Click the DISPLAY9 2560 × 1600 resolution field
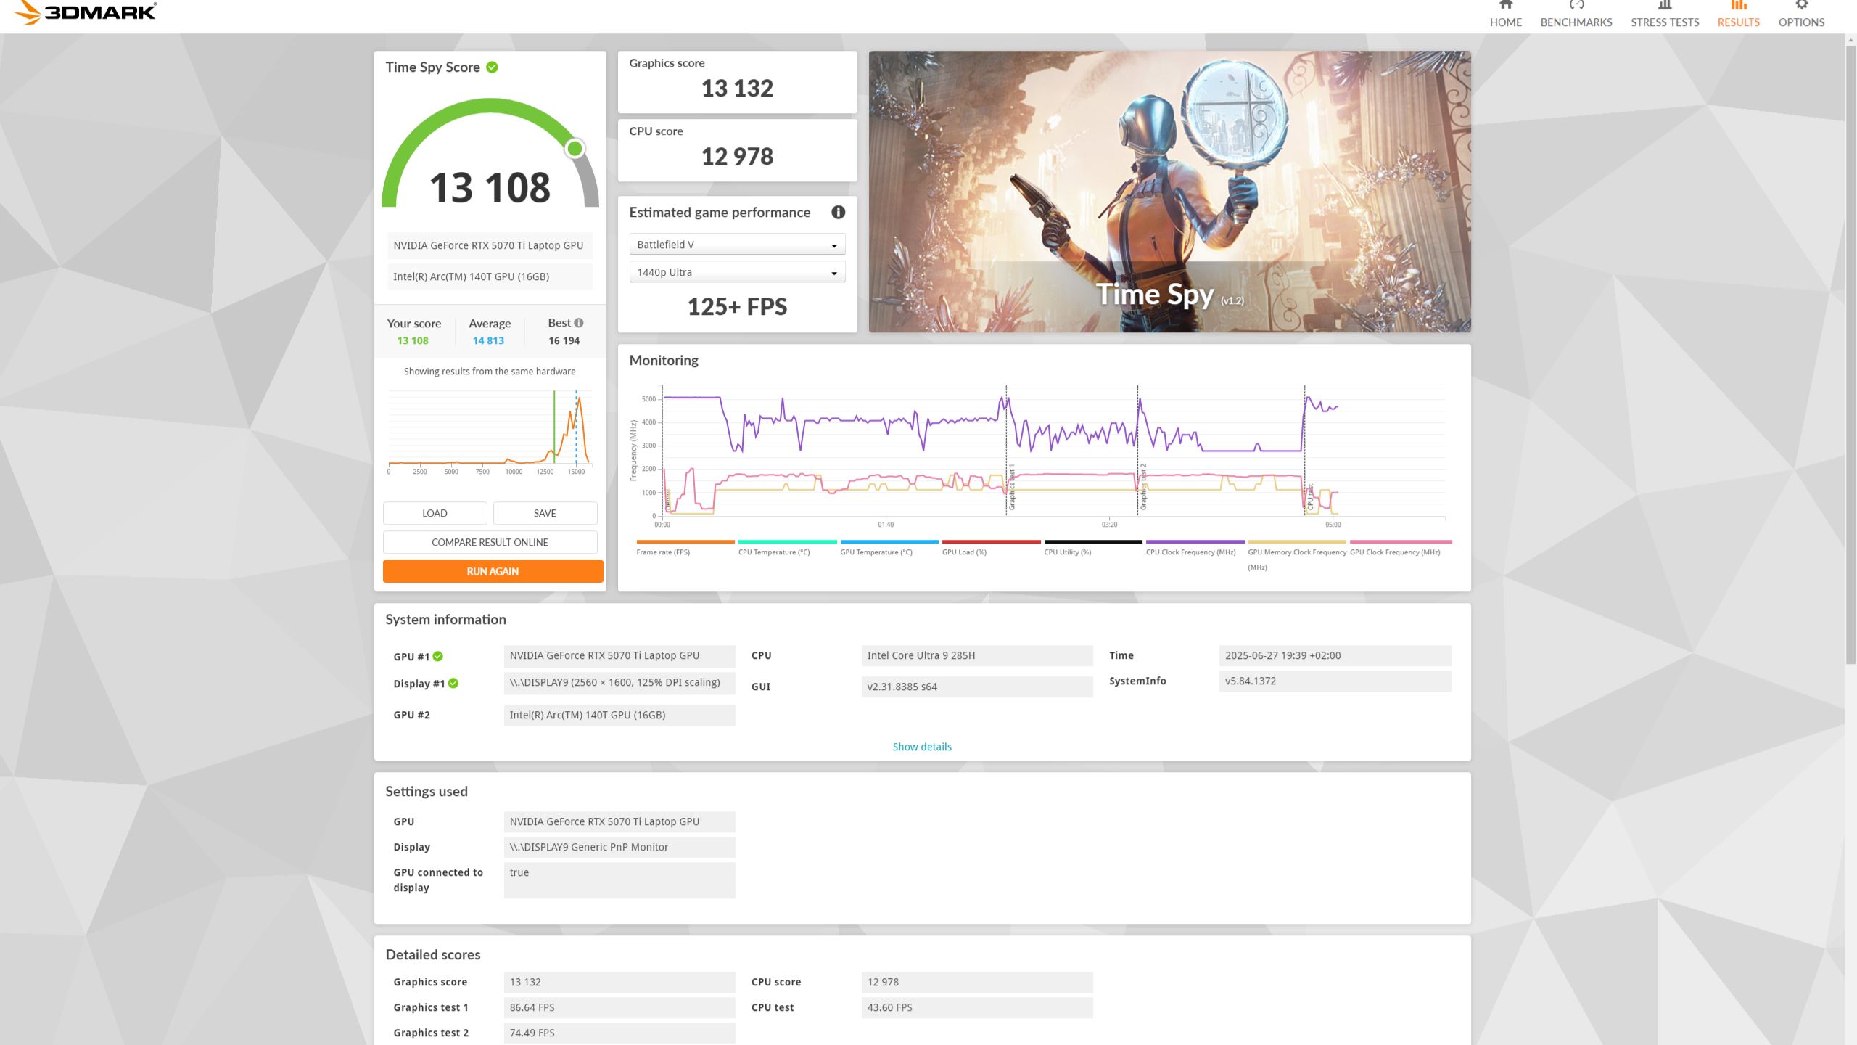The height and width of the screenshot is (1045, 1857). 619,682
